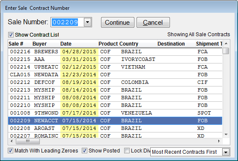Enable the Lock Div checkbox

[x=127, y=151]
